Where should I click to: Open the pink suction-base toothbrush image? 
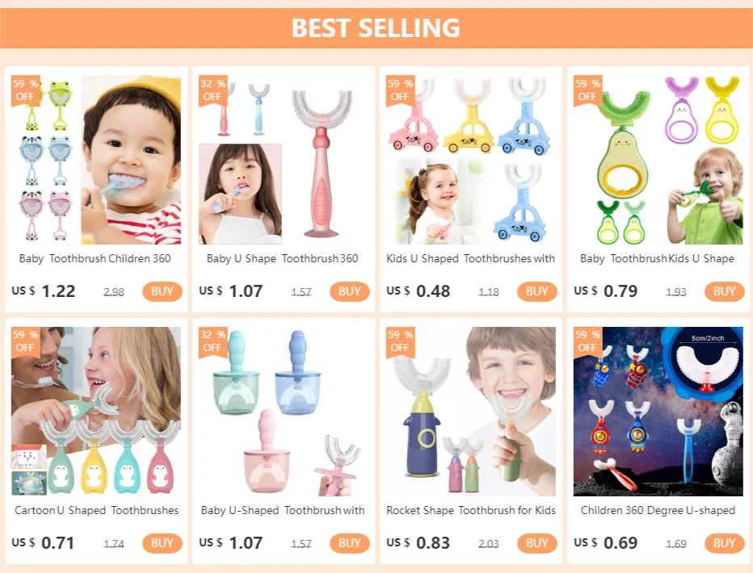[x=284, y=160]
